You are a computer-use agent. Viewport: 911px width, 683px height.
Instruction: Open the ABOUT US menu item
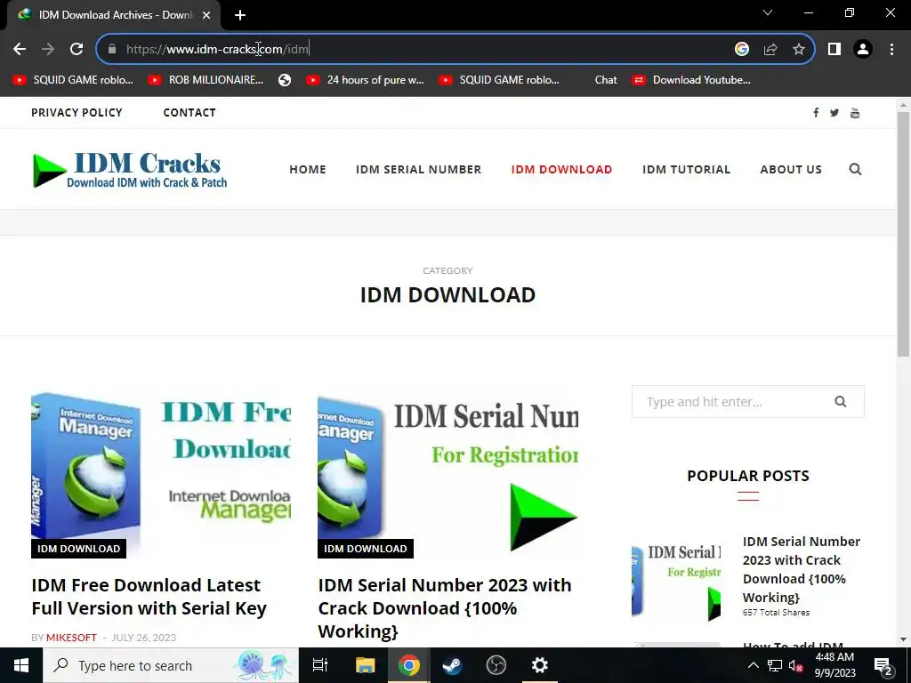[x=791, y=169]
